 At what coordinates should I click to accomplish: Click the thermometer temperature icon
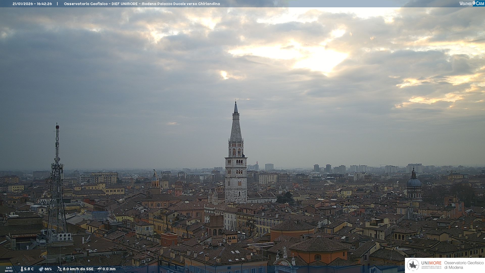[22, 269]
